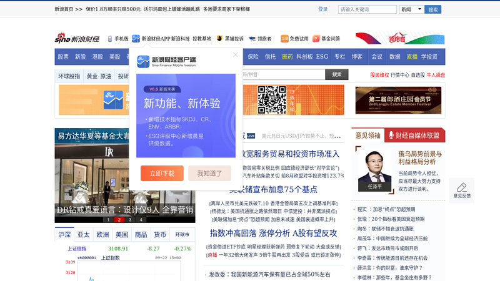
Task: Open the 信托 navigation item
Action: (270, 57)
